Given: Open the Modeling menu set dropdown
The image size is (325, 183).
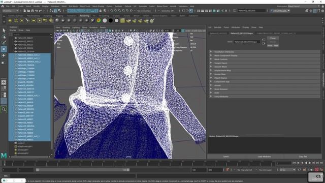Looking at the screenshot, I should (10, 11).
